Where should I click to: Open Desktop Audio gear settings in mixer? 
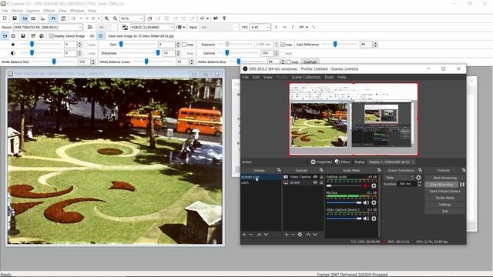point(374,186)
